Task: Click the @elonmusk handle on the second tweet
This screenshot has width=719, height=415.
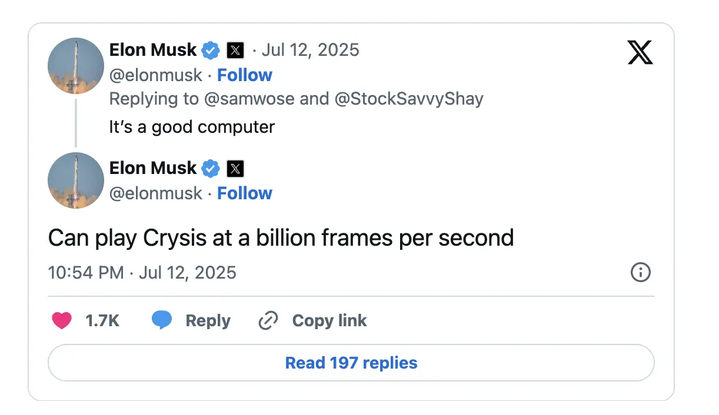Action: tap(156, 193)
